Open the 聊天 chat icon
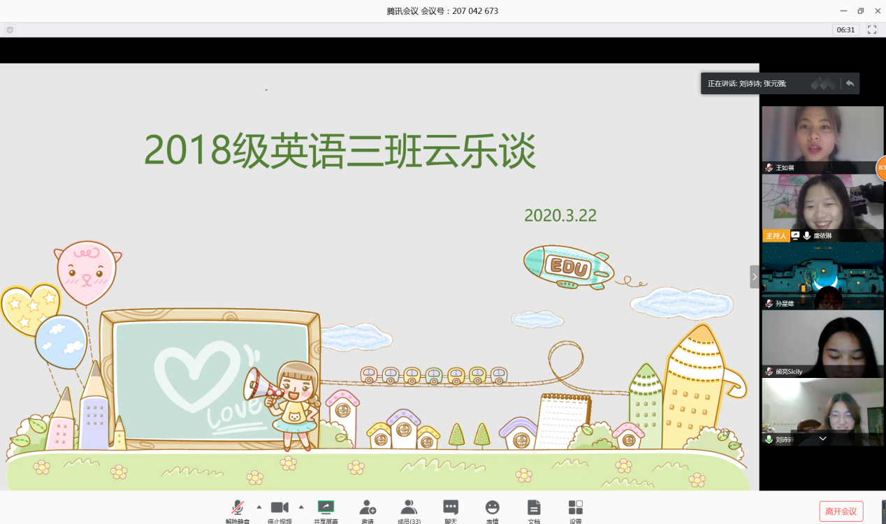This screenshot has height=524, width=886. (451, 509)
